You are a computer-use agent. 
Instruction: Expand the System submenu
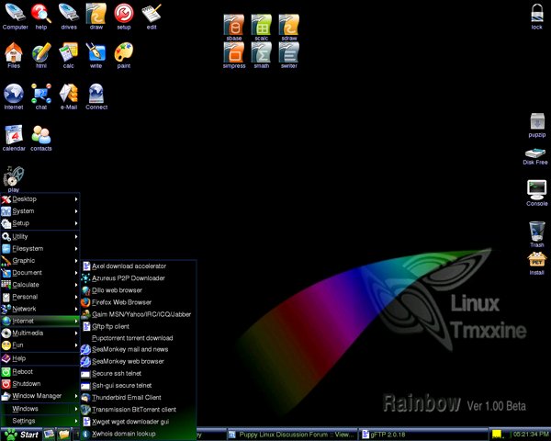point(39,211)
